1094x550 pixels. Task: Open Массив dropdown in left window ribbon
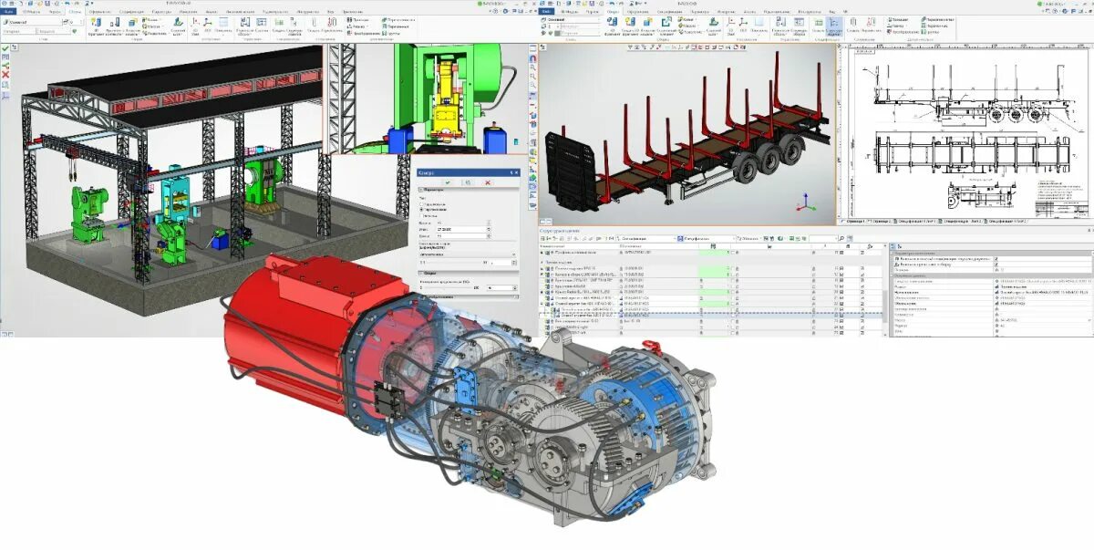(152, 26)
